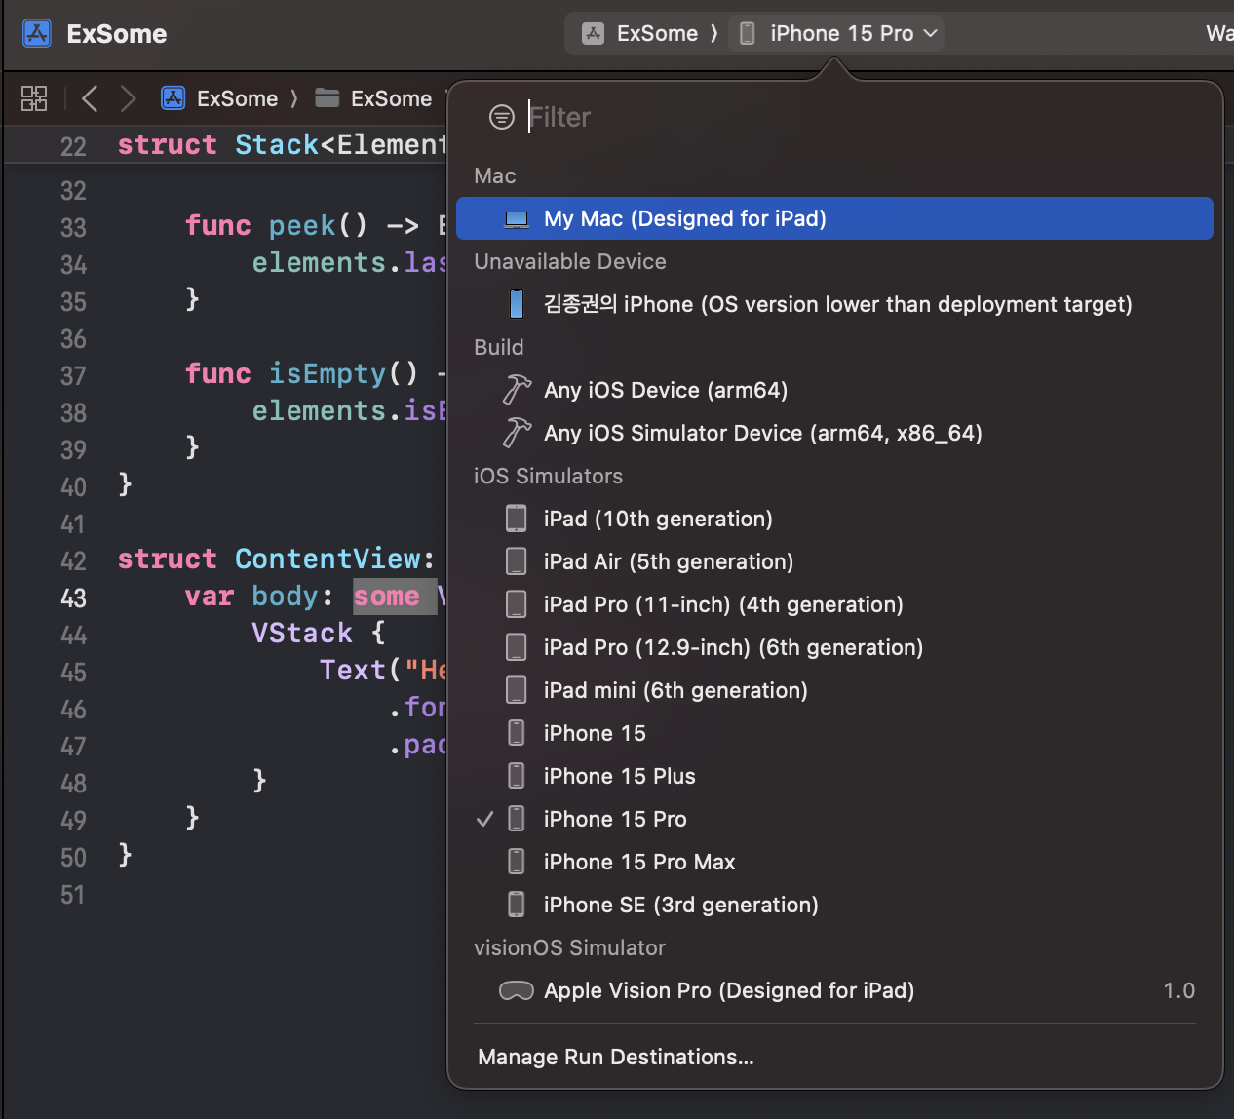Viewport: 1234px width, 1119px height.
Task: Click 'func peek()' on line 33
Action: point(276,226)
